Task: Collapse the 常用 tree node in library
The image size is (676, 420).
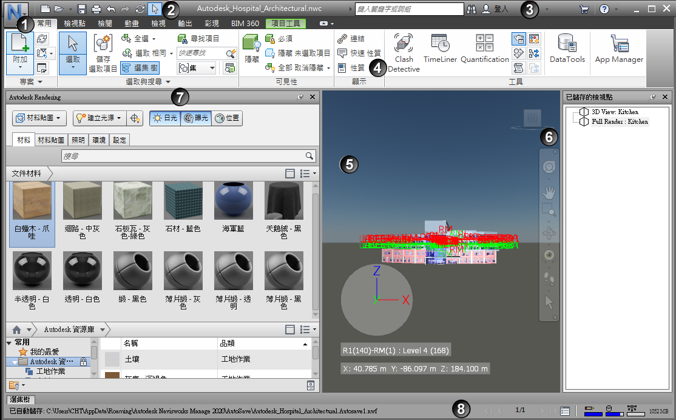Action: click(x=9, y=342)
